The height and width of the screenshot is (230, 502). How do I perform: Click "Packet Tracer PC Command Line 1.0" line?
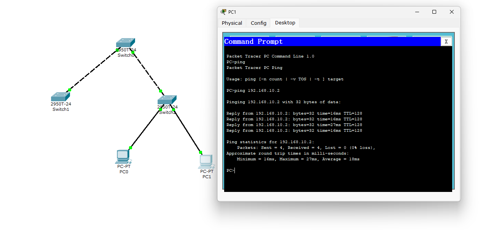[270, 56]
